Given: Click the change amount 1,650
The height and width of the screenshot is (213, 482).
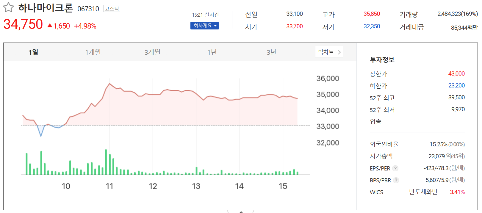Looking at the screenshot, I should point(62,26).
